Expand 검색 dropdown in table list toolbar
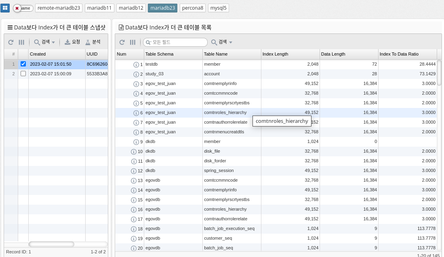The width and height of the screenshot is (444, 257). click(x=222, y=42)
